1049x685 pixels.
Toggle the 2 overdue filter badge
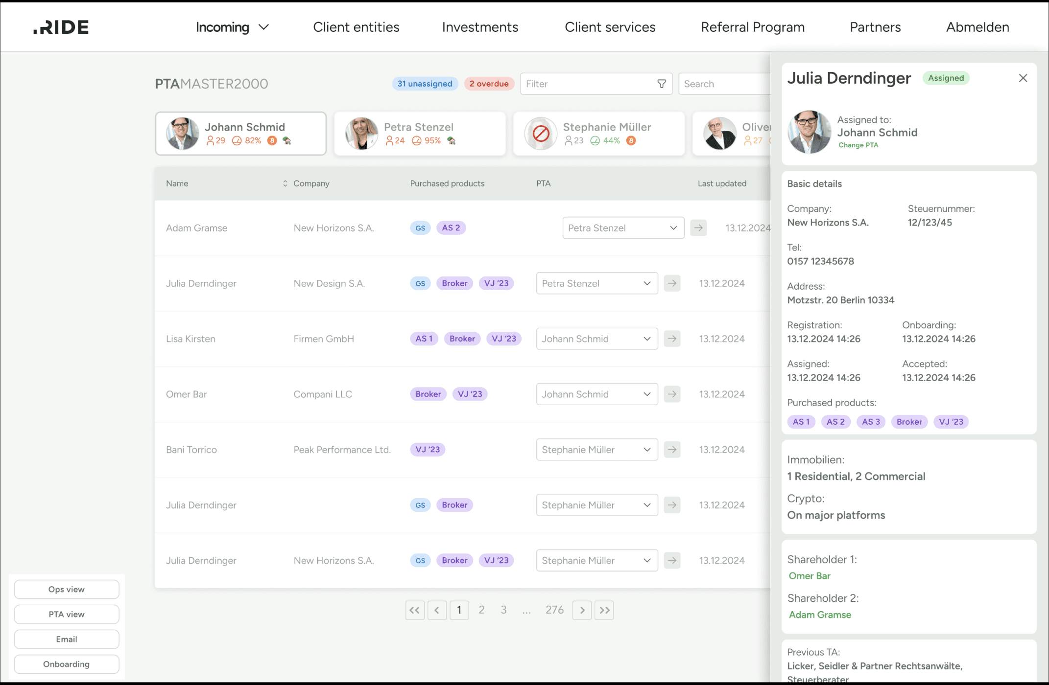tap(488, 84)
